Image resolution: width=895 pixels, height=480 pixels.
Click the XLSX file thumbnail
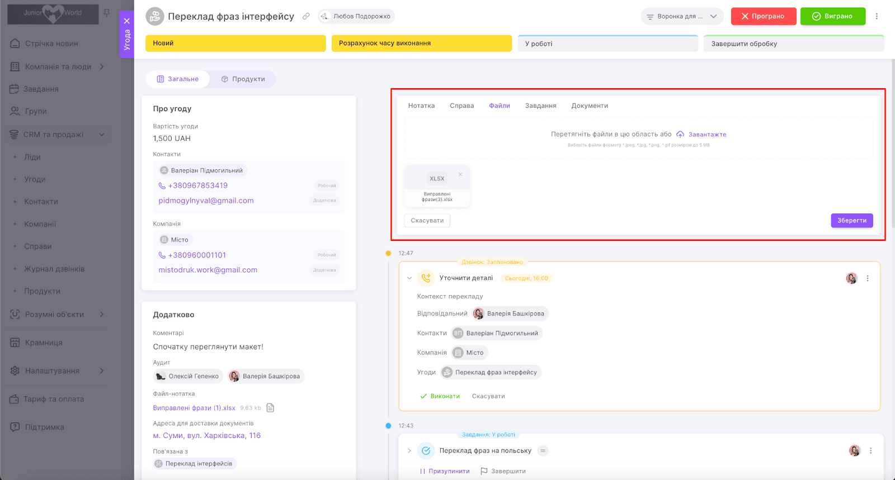click(x=437, y=186)
